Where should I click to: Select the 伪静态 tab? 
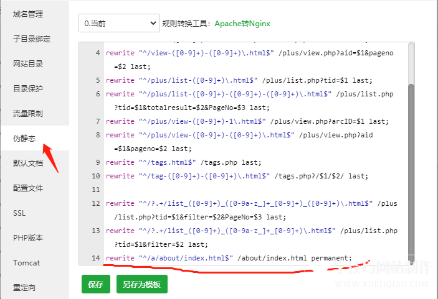[26, 138]
